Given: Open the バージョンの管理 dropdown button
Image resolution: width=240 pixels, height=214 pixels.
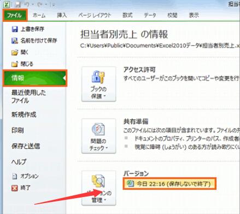Looking at the screenshot, I should 98,188.
